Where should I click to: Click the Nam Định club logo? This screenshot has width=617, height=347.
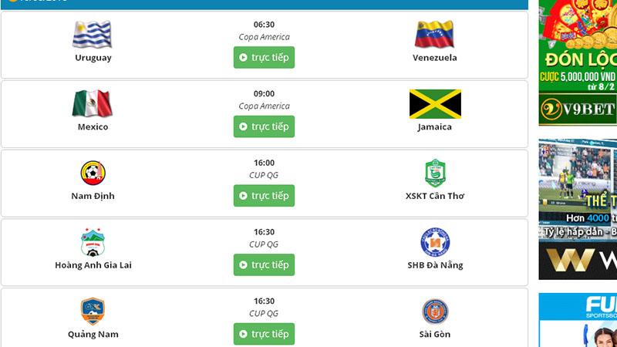(x=93, y=173)
